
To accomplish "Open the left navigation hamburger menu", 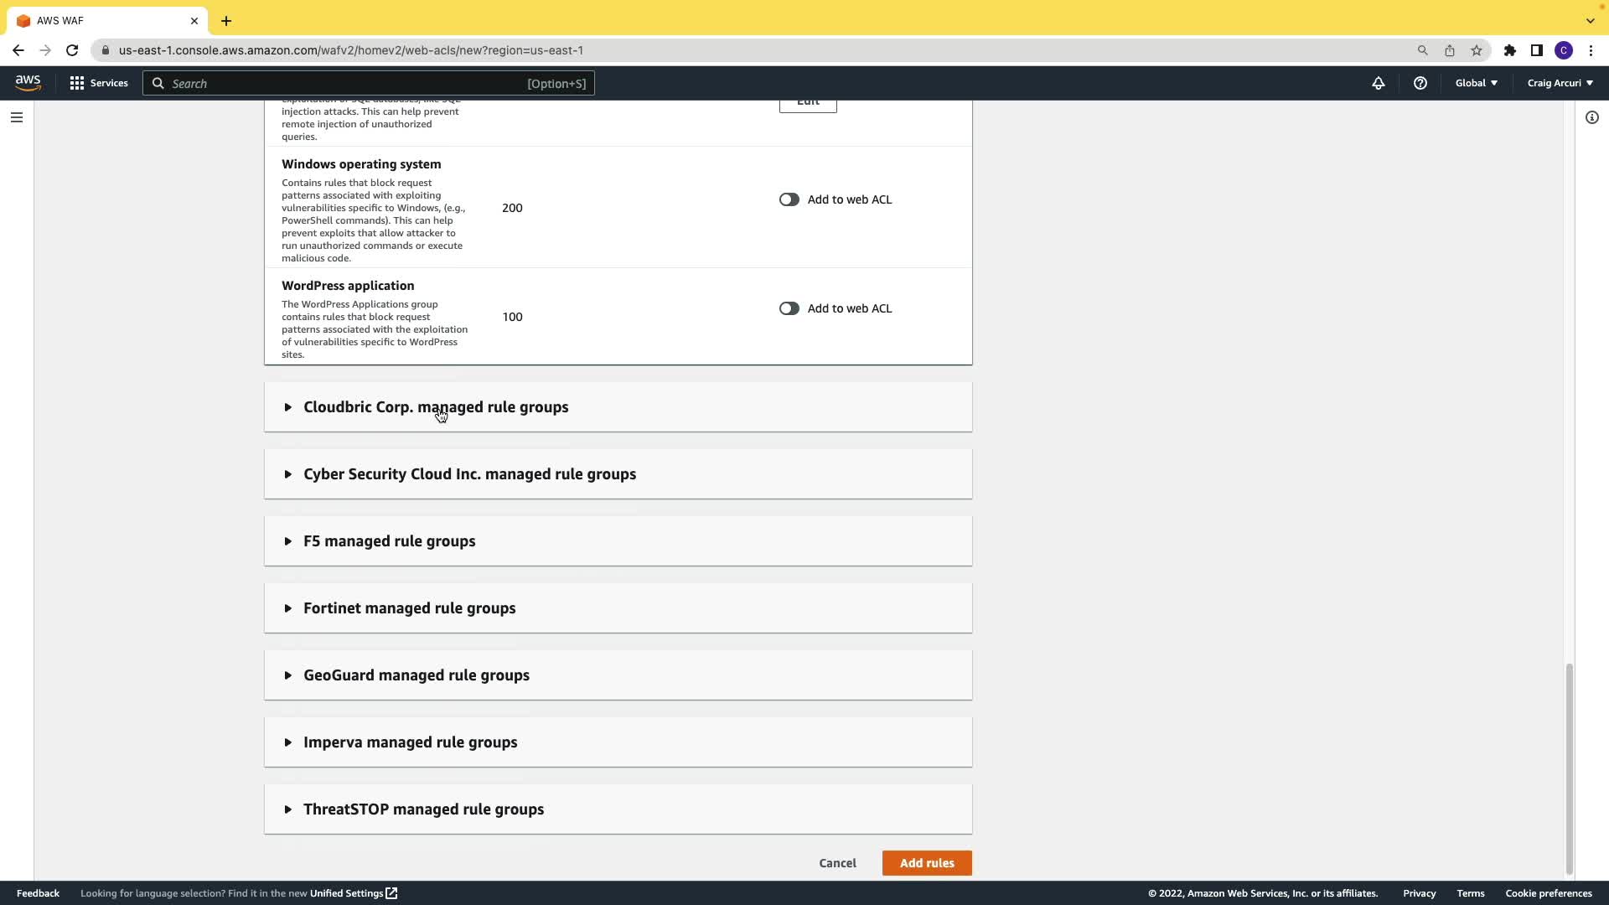I will click(17, 117).
